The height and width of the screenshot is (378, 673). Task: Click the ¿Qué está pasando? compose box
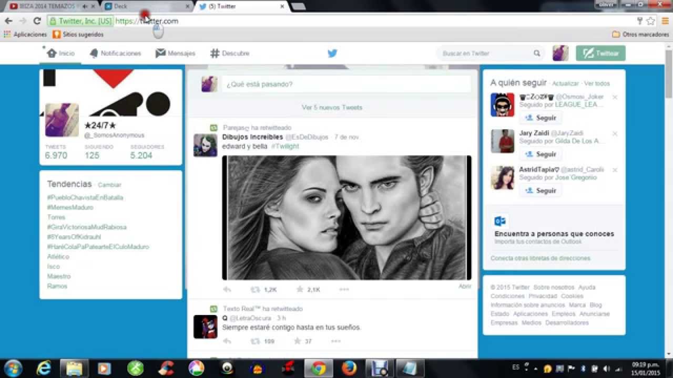coord(346,84)
